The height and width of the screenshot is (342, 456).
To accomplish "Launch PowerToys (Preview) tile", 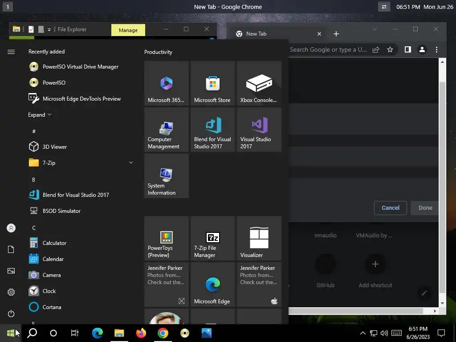I will (167, 238).
